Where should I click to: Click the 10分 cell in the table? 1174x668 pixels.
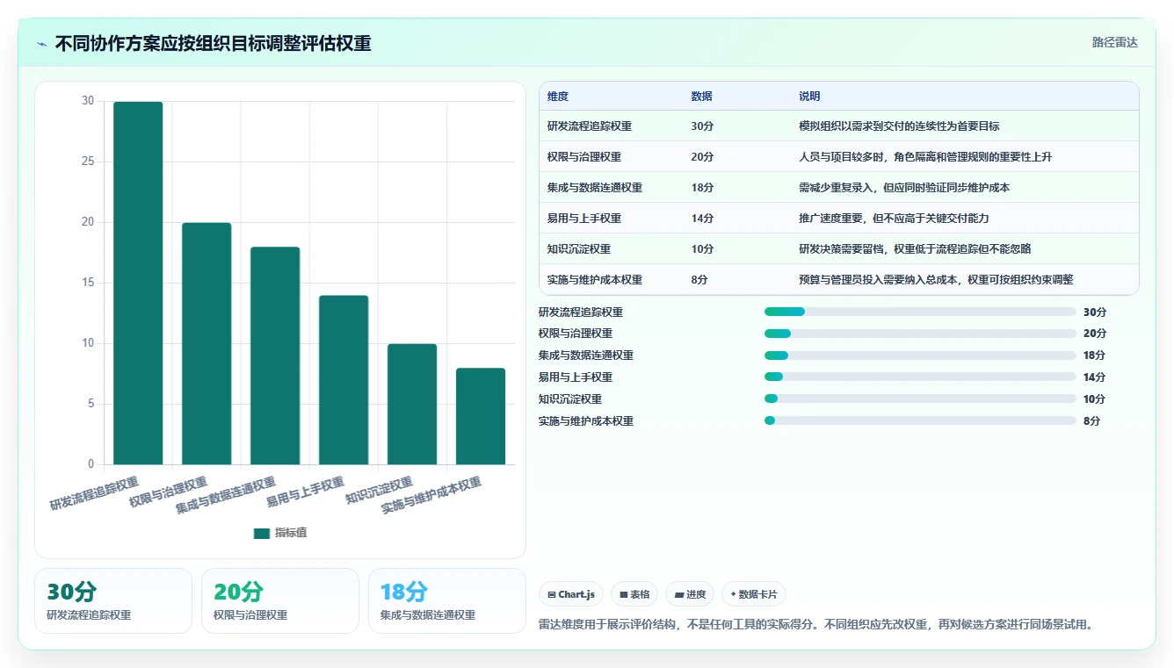pyautogui.click(x=736, y=249)
